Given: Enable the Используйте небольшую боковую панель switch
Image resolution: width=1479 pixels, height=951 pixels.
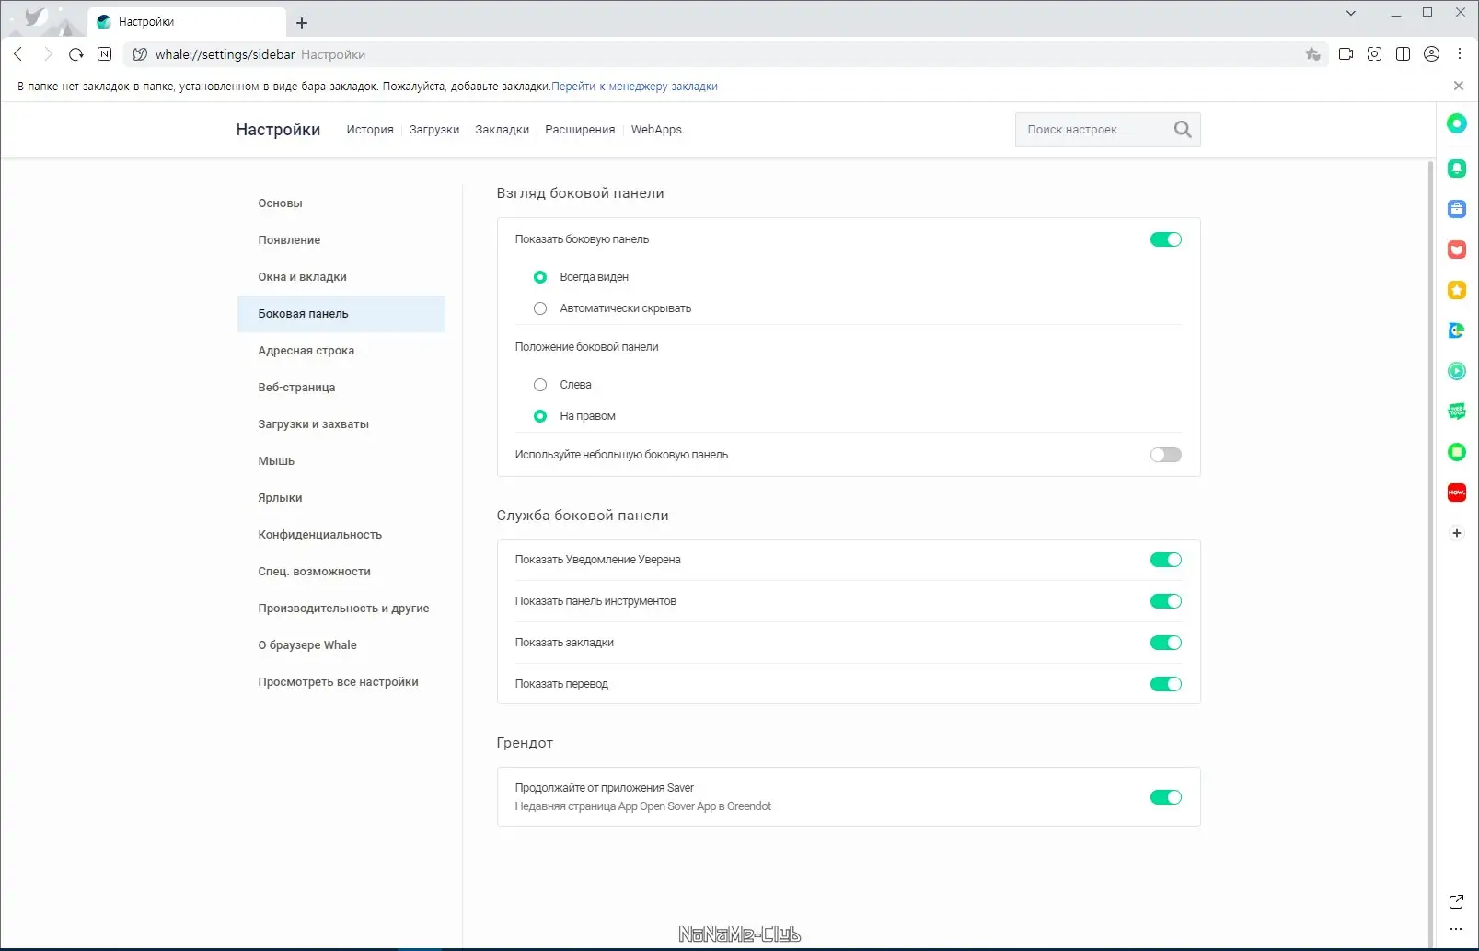Looking at the screenshot, I should pyautogui.click(x=1165, y=455).
